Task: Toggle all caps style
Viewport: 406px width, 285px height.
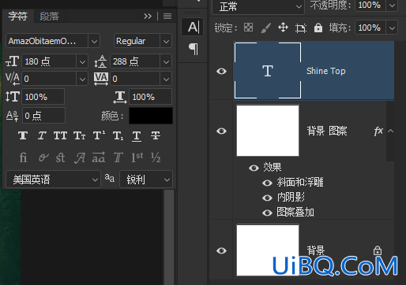Action: 60,135
